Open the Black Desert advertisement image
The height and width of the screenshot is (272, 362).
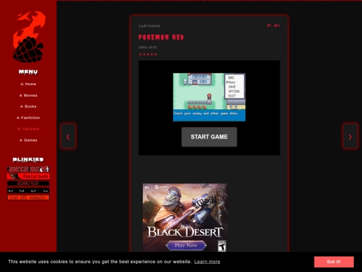pyautogui.click(x=185, y=218)
